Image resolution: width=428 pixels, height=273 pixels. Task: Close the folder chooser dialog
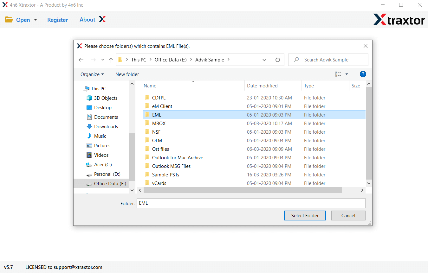[365, 46]
